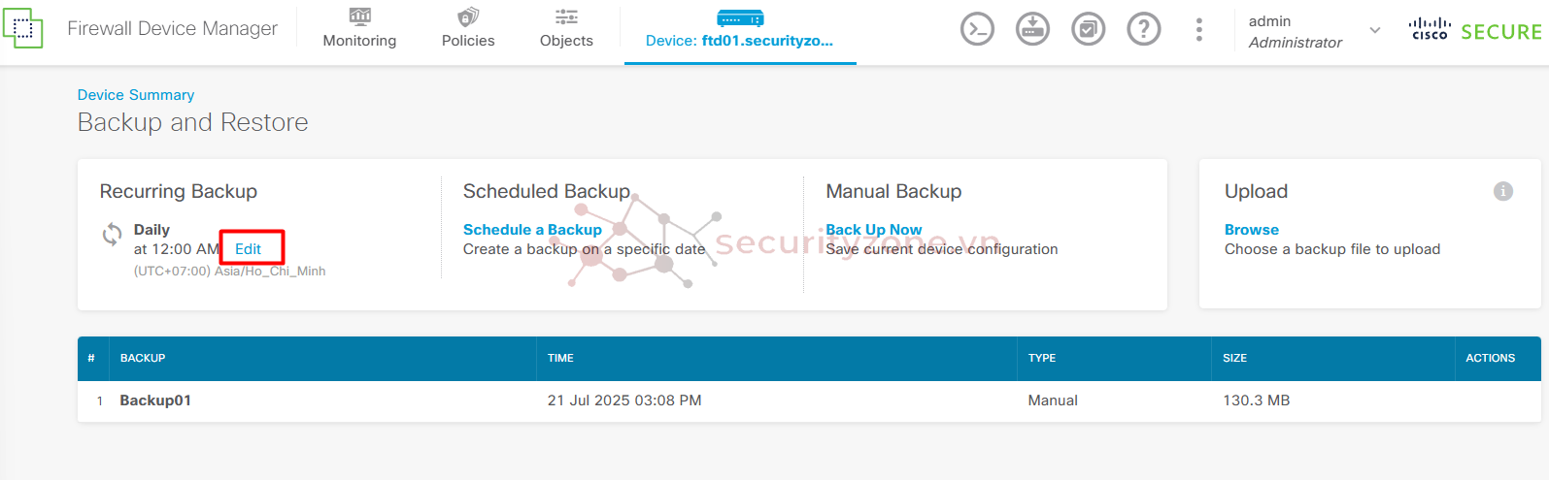Open the CLI console icon
Image resolution: width=1549 pixels, height=480 pixels.
pos(977,29)
